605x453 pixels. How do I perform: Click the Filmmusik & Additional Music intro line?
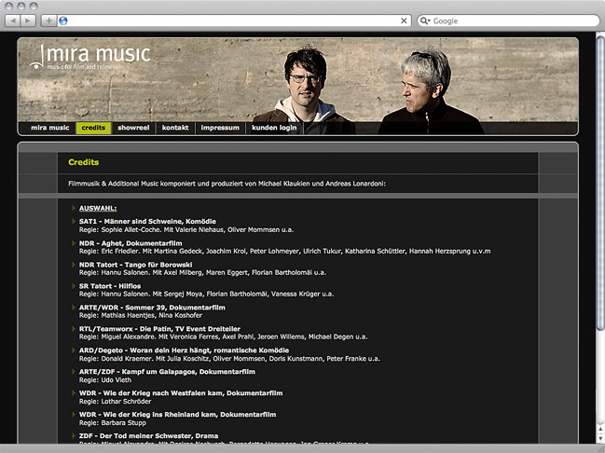tap(227, 184)
